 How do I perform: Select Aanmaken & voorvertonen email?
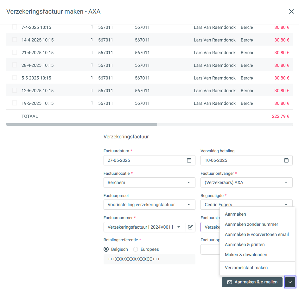257,234
